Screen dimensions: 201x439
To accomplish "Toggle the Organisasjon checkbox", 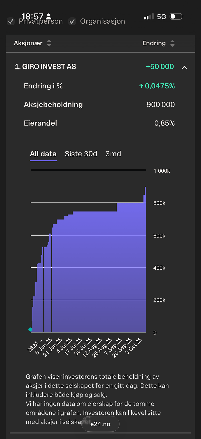I will (x=72, y=21).
